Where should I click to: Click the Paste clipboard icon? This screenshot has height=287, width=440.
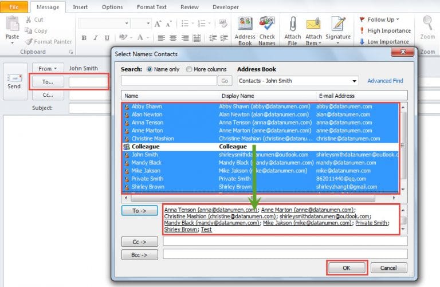tap(12, 25)
